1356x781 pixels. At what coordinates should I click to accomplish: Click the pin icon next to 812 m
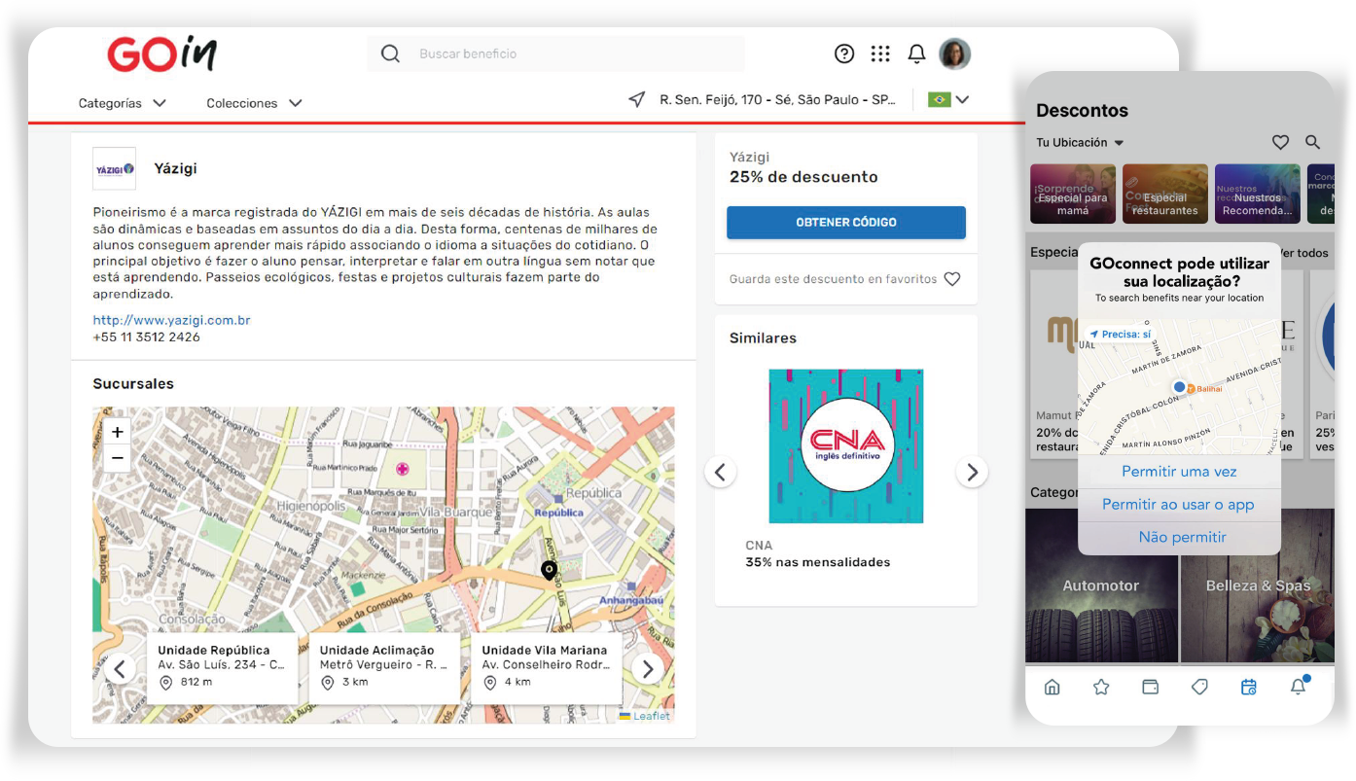pyautogui.click(x=165, y=683)
